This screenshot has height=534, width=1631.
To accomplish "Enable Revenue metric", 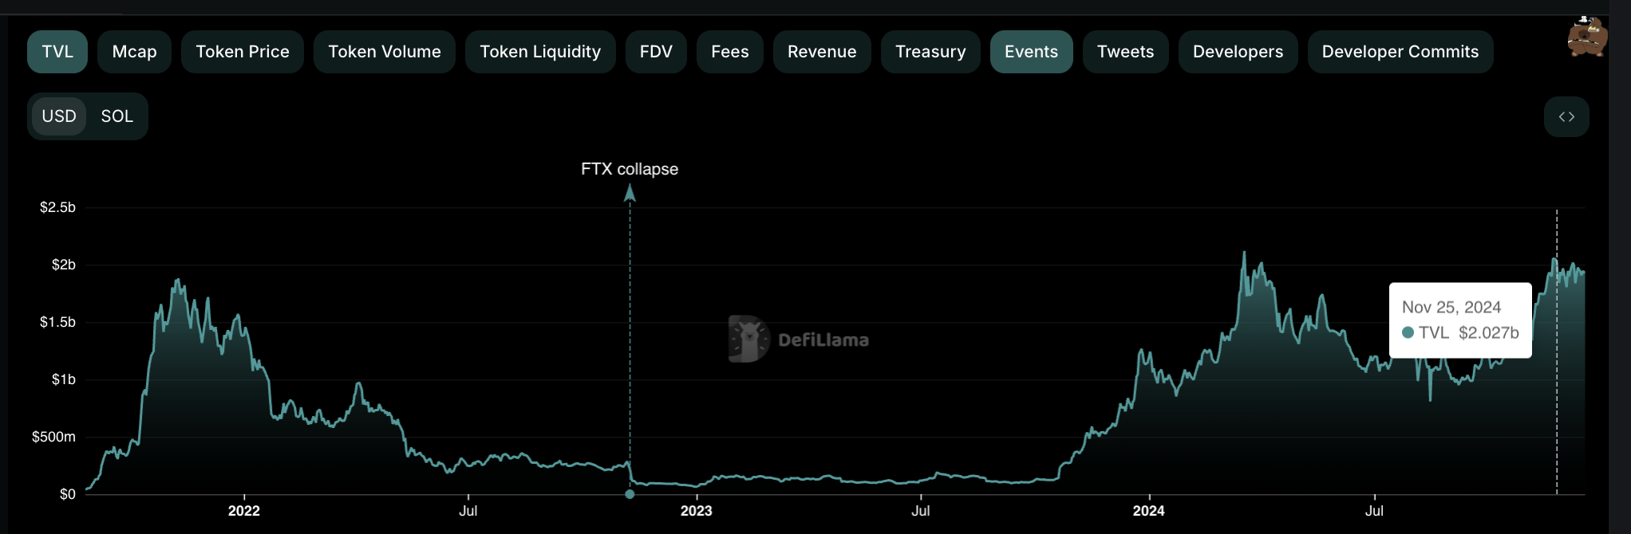I will tap(822, 52).
